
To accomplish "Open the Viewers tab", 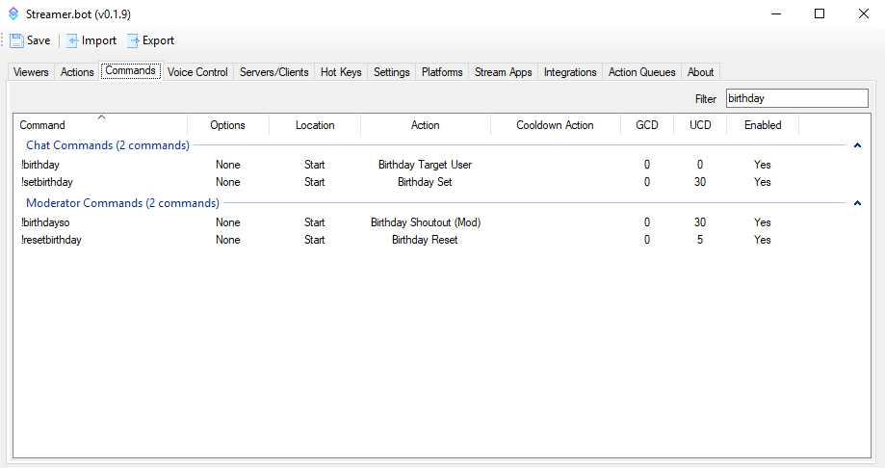I will 31,72.
